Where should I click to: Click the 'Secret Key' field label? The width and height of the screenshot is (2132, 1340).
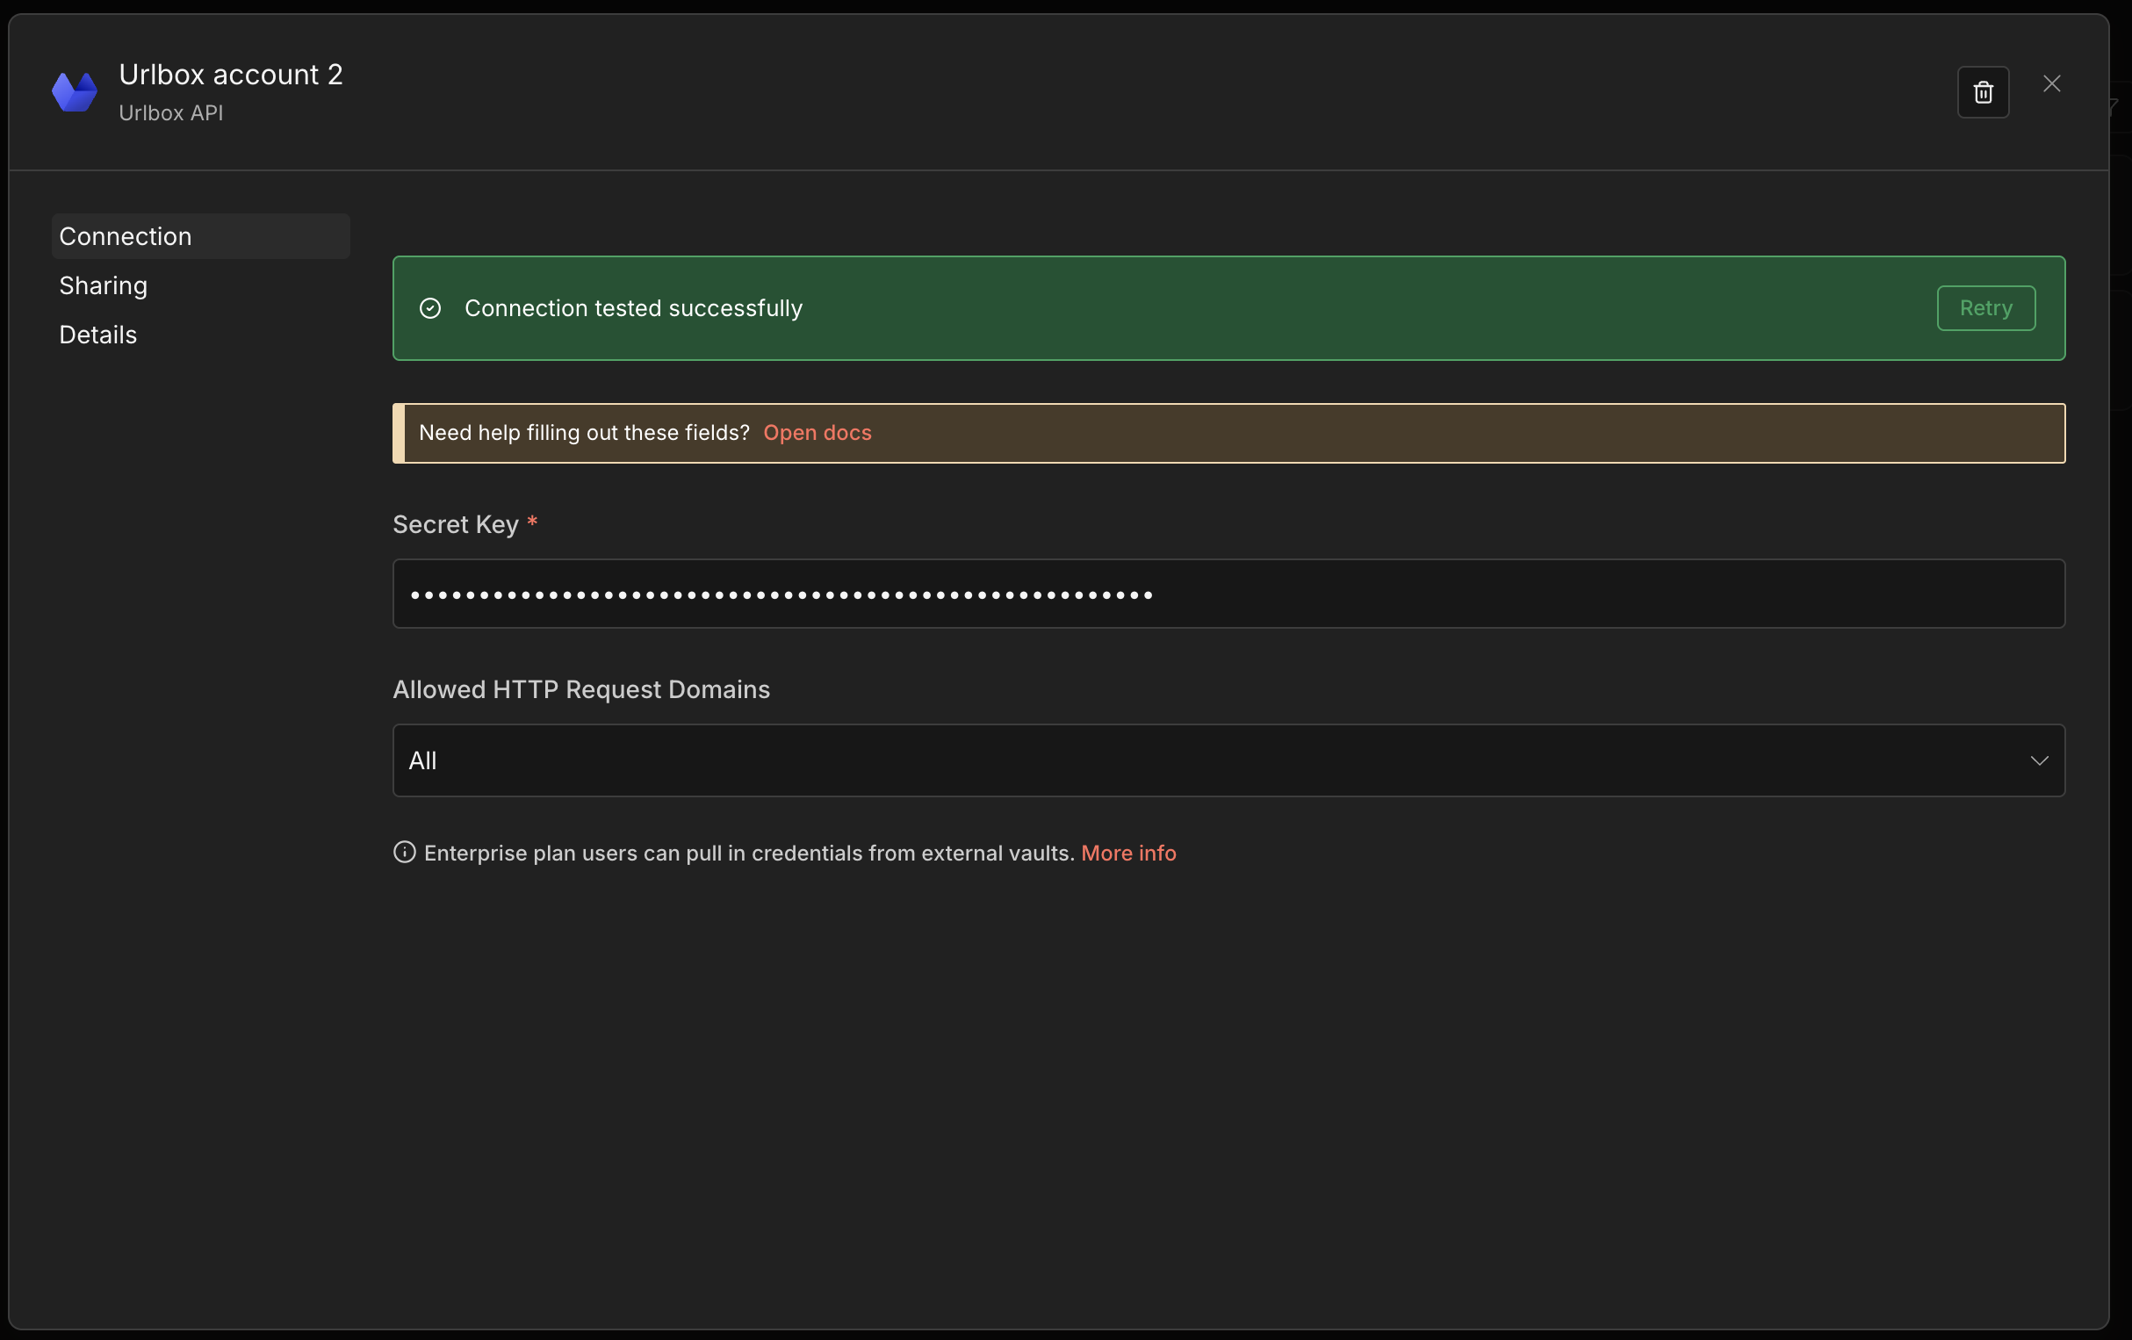(455, 524)
